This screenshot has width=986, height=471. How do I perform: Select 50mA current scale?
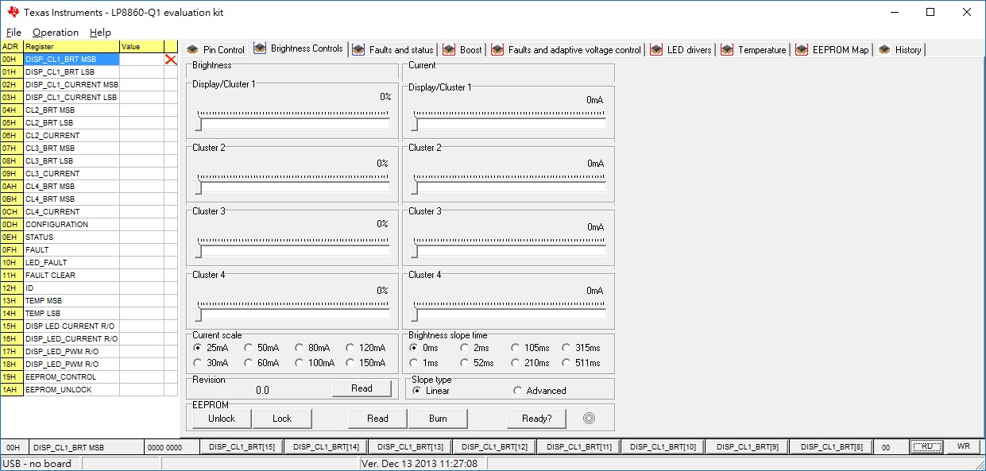pyautogui.click(x=262, y=348)
